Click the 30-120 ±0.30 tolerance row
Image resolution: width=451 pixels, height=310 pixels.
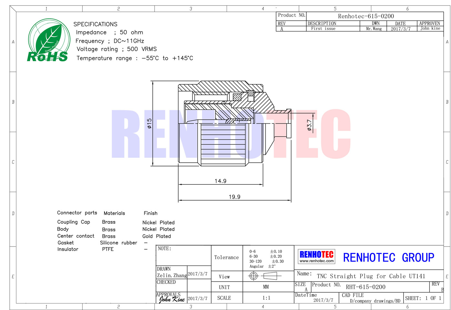tap(267, 261)
